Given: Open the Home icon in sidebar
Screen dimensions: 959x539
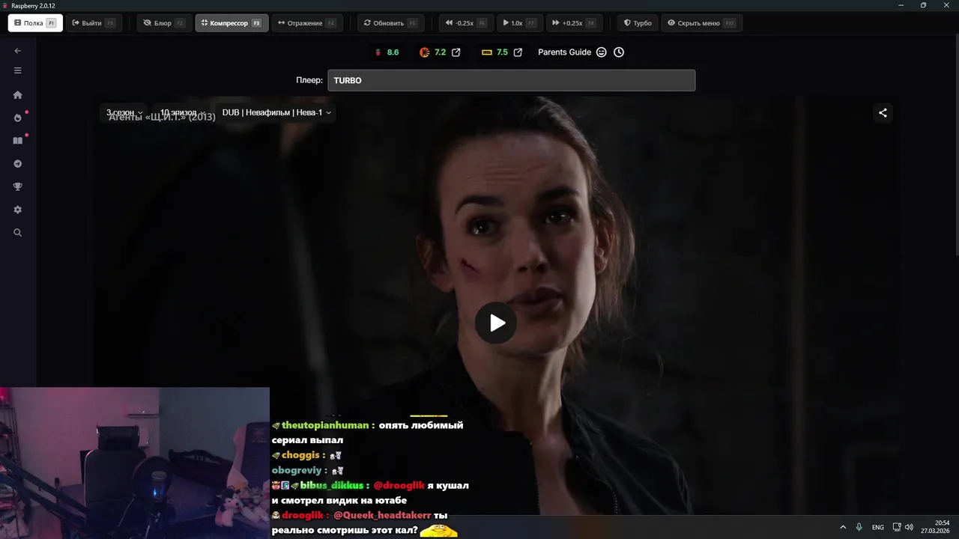Looking at the screenshot, I should tap(18, 95).
